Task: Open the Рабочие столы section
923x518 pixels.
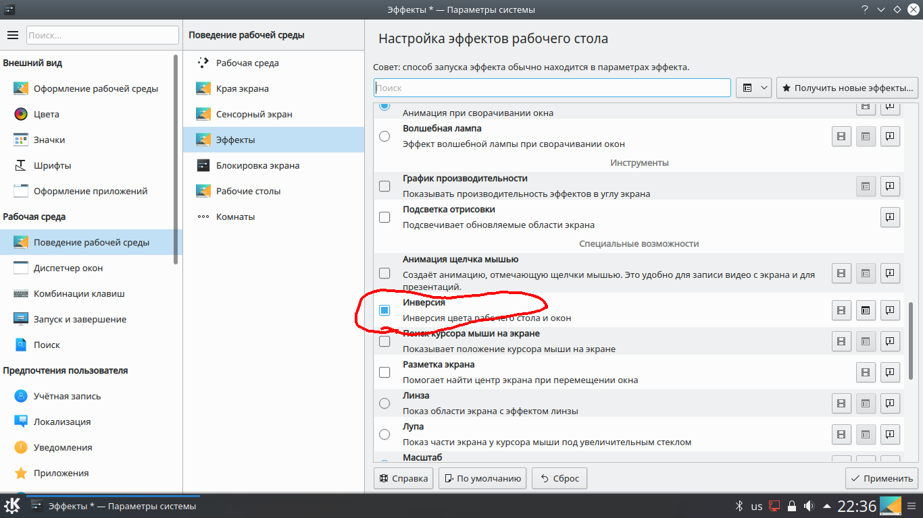Action: pyautogui.click(x=274, y=191)
